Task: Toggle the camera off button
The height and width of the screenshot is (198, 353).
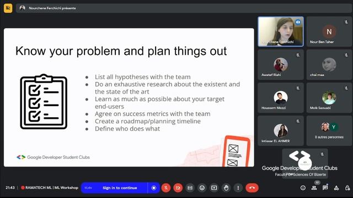Action: 178,188
